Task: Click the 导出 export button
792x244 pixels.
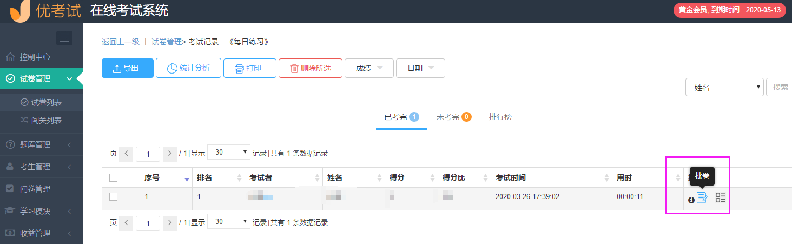Action: (x=128, y=68)
